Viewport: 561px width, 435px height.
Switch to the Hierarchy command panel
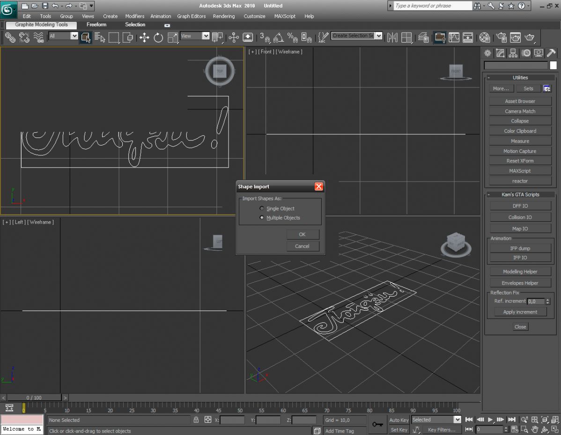(x=513, y=53)
